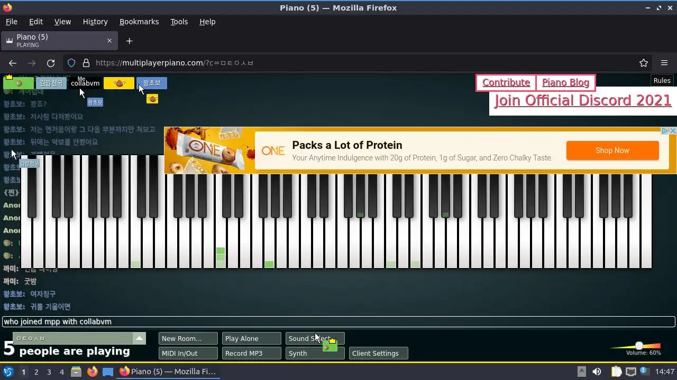Click the ad info triangle icon

coord(665,130)
